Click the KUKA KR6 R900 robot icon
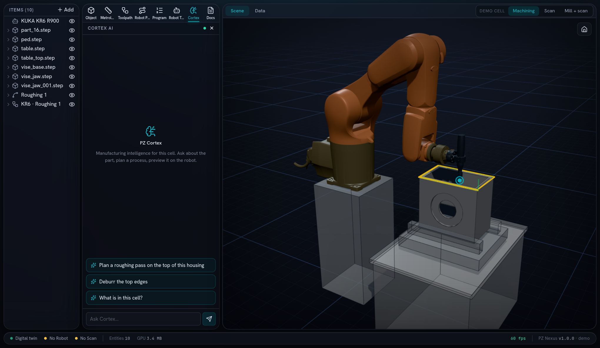This screenshot has width=600, height=348. (15, 21)
